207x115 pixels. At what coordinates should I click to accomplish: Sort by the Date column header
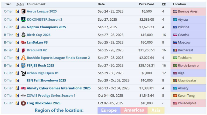pyautogui.click(x=101, y=4)
